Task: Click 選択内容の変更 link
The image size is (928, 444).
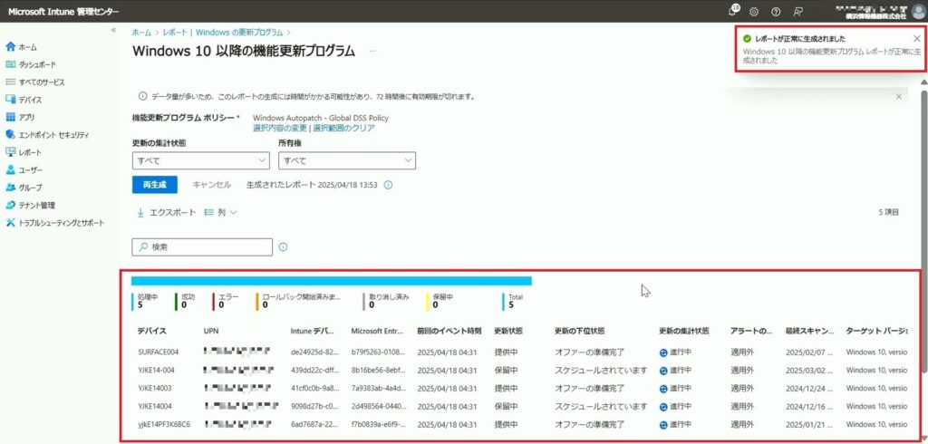Action: [x=280, y=128]
